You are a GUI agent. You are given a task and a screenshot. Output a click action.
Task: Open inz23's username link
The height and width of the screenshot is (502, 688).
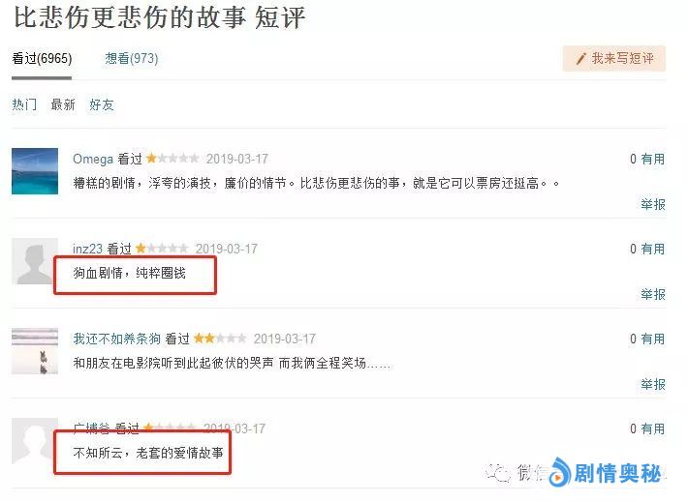(87, 249)
